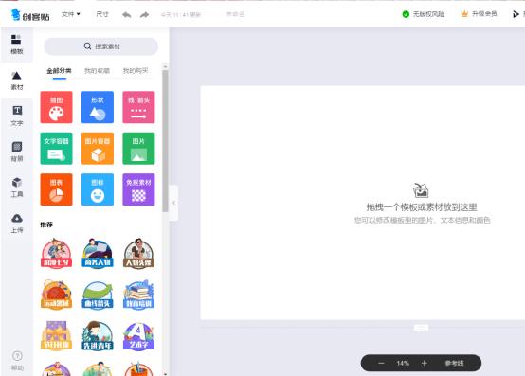Select the 人物头像 recommended badge
Image resolution: width=525 pixels, height=376 pixels.
tap(138, 253)
